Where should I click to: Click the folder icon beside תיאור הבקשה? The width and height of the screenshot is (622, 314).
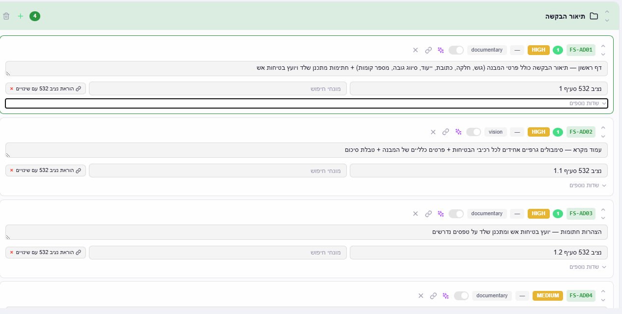click(x=594, y=16)
